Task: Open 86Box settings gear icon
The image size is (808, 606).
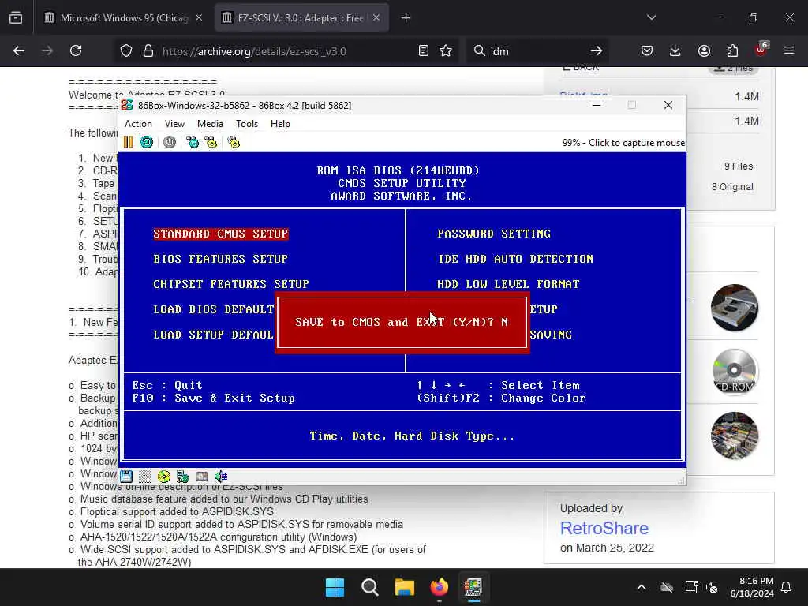Action: point(234,142)
